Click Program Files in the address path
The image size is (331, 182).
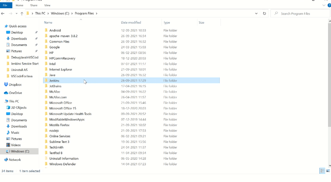point(84,13)
